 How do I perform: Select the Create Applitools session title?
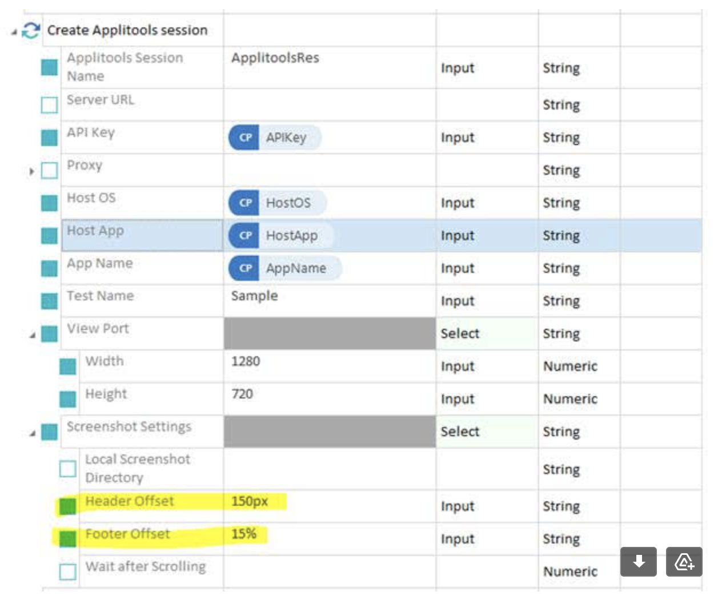click(x=127, y=30)
